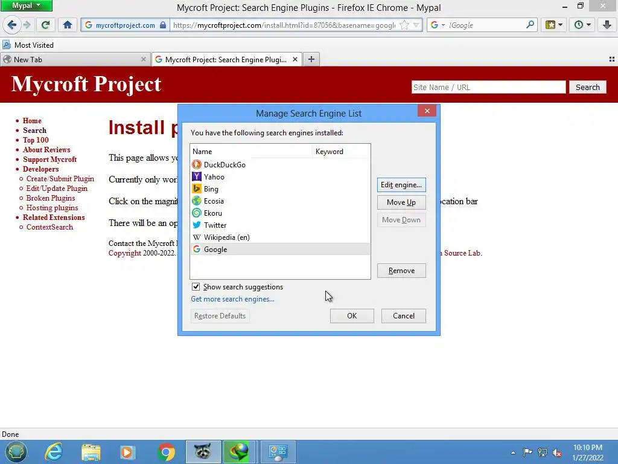Open a new tab with the plus button
618x464 pixels.
point(311,59)
